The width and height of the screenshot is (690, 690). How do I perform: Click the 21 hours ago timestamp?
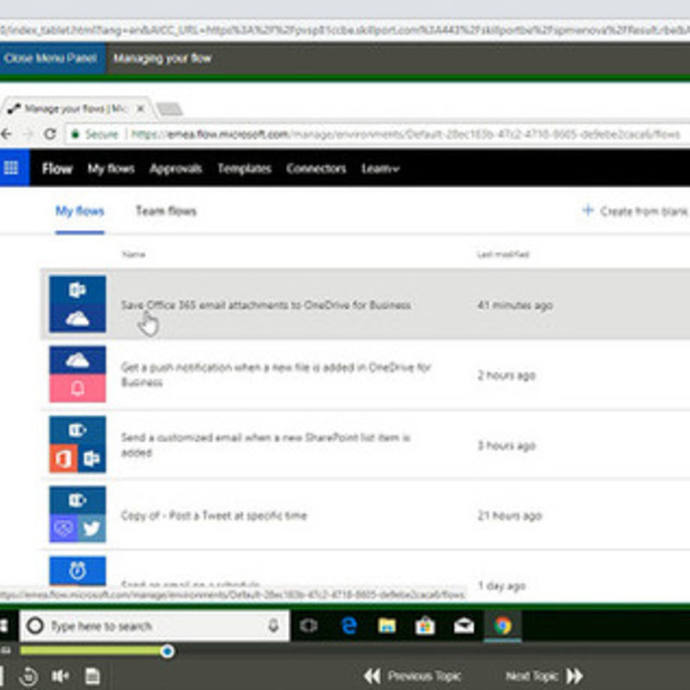(510, 515)
